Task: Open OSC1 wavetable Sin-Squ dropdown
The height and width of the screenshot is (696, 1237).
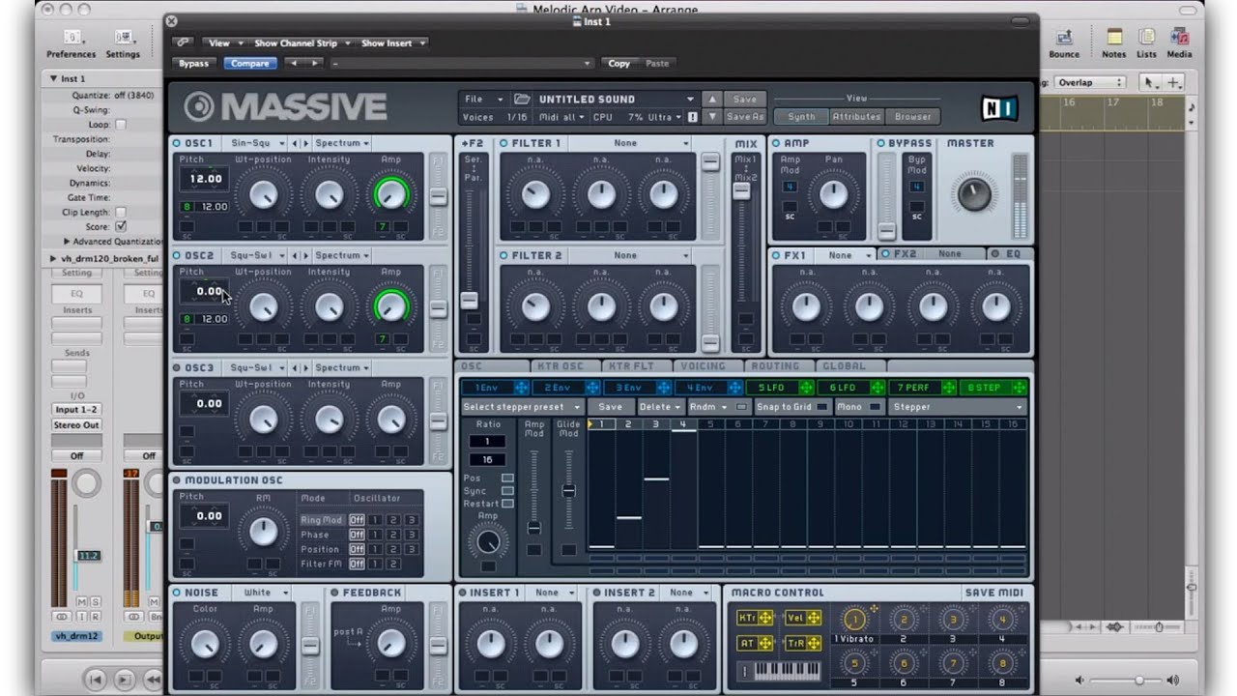Action: [x=255, y=143]
